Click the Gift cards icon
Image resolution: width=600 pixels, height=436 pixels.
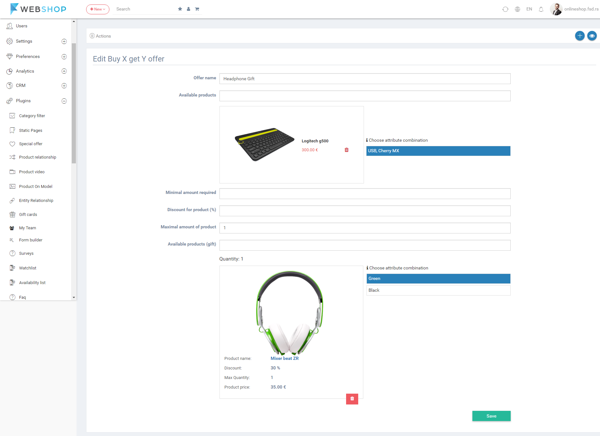[x=12, y=214]
